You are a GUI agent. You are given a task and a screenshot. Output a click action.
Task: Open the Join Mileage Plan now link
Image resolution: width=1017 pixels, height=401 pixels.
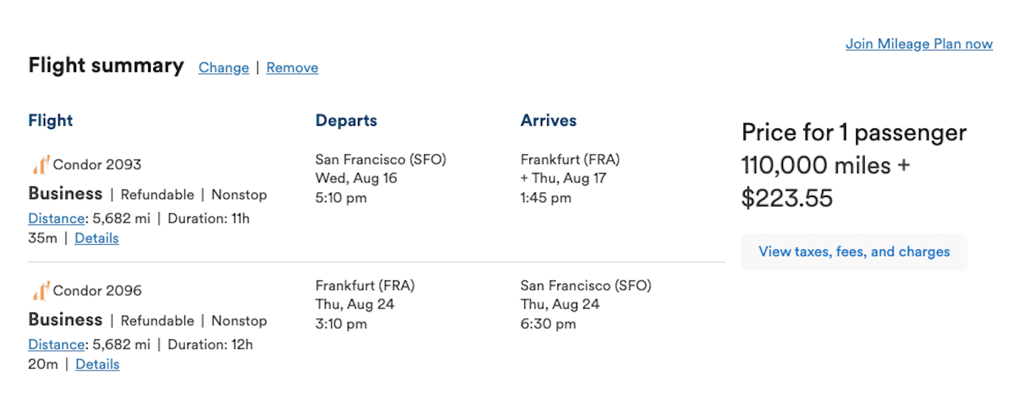tap(918, 44)
